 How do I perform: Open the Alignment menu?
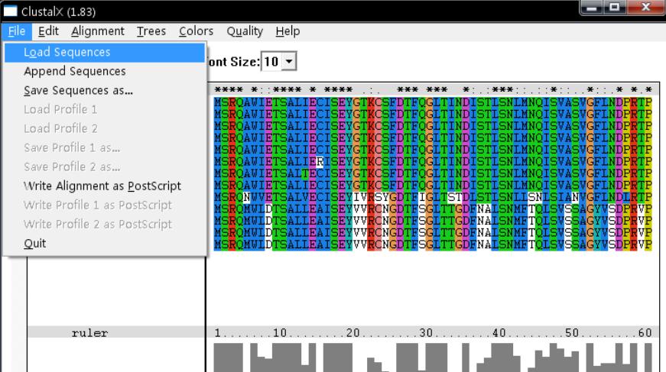[98, 31]
